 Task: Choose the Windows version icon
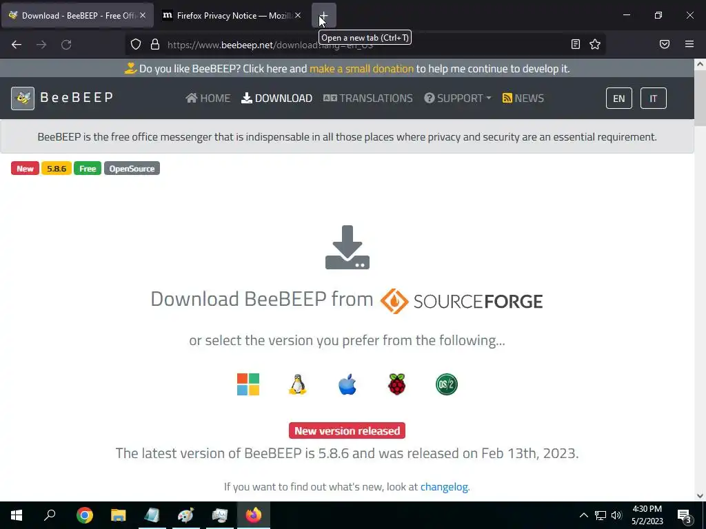coord(248,384)
